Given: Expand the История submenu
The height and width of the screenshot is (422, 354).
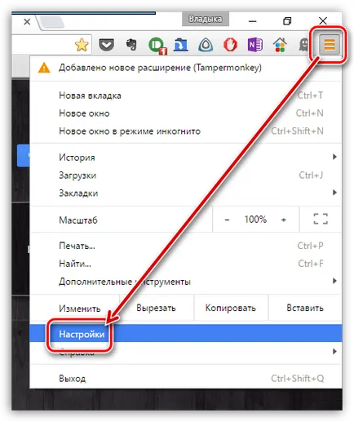Looking at the screenshot, I should coord(185,158).
